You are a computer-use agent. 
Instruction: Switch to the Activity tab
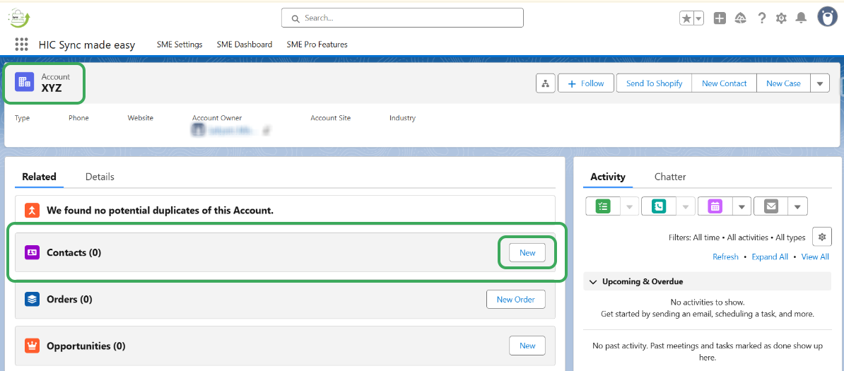[608, 177]
